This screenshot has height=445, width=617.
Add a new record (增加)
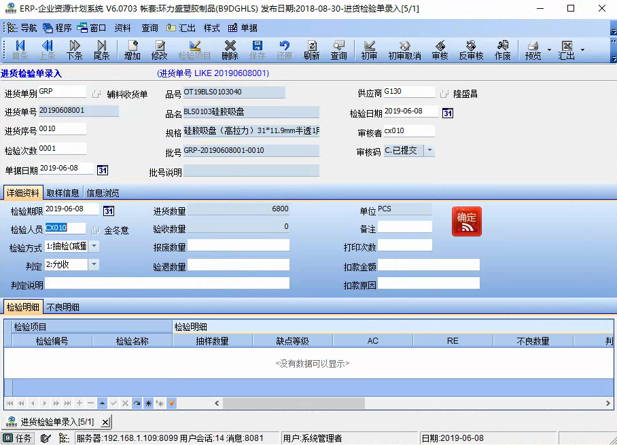[x=133, y=50]
